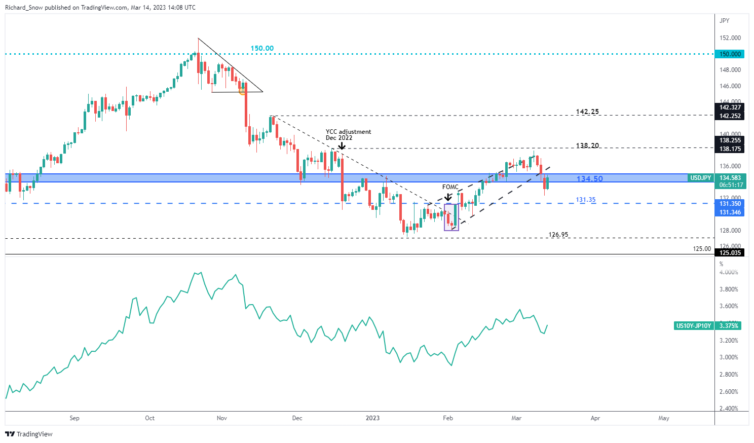The height and width of the screenshot is (443, 754).
Task: Click the Apr label on time axis
Action: point(595,418)
